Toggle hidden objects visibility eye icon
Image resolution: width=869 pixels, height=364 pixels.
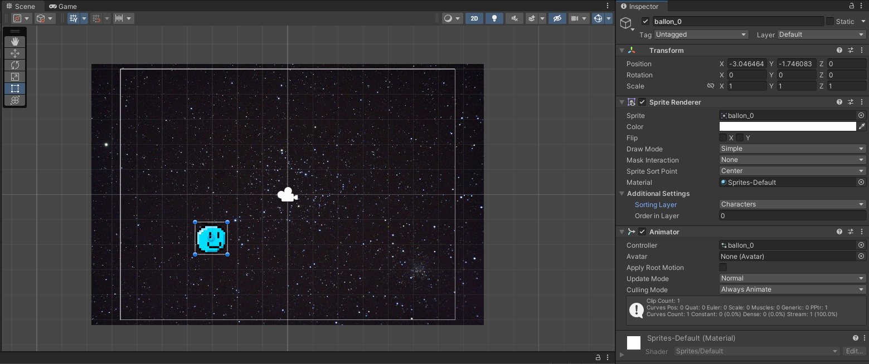pos(557,18)
